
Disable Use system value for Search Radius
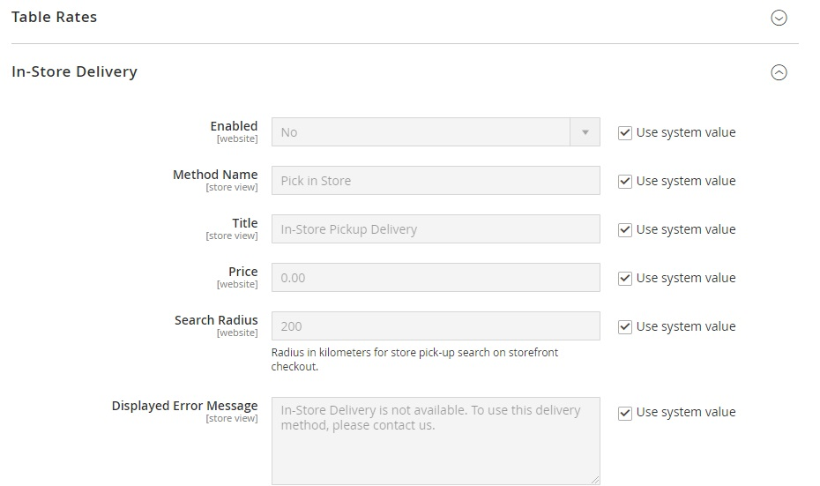(625, 327)
